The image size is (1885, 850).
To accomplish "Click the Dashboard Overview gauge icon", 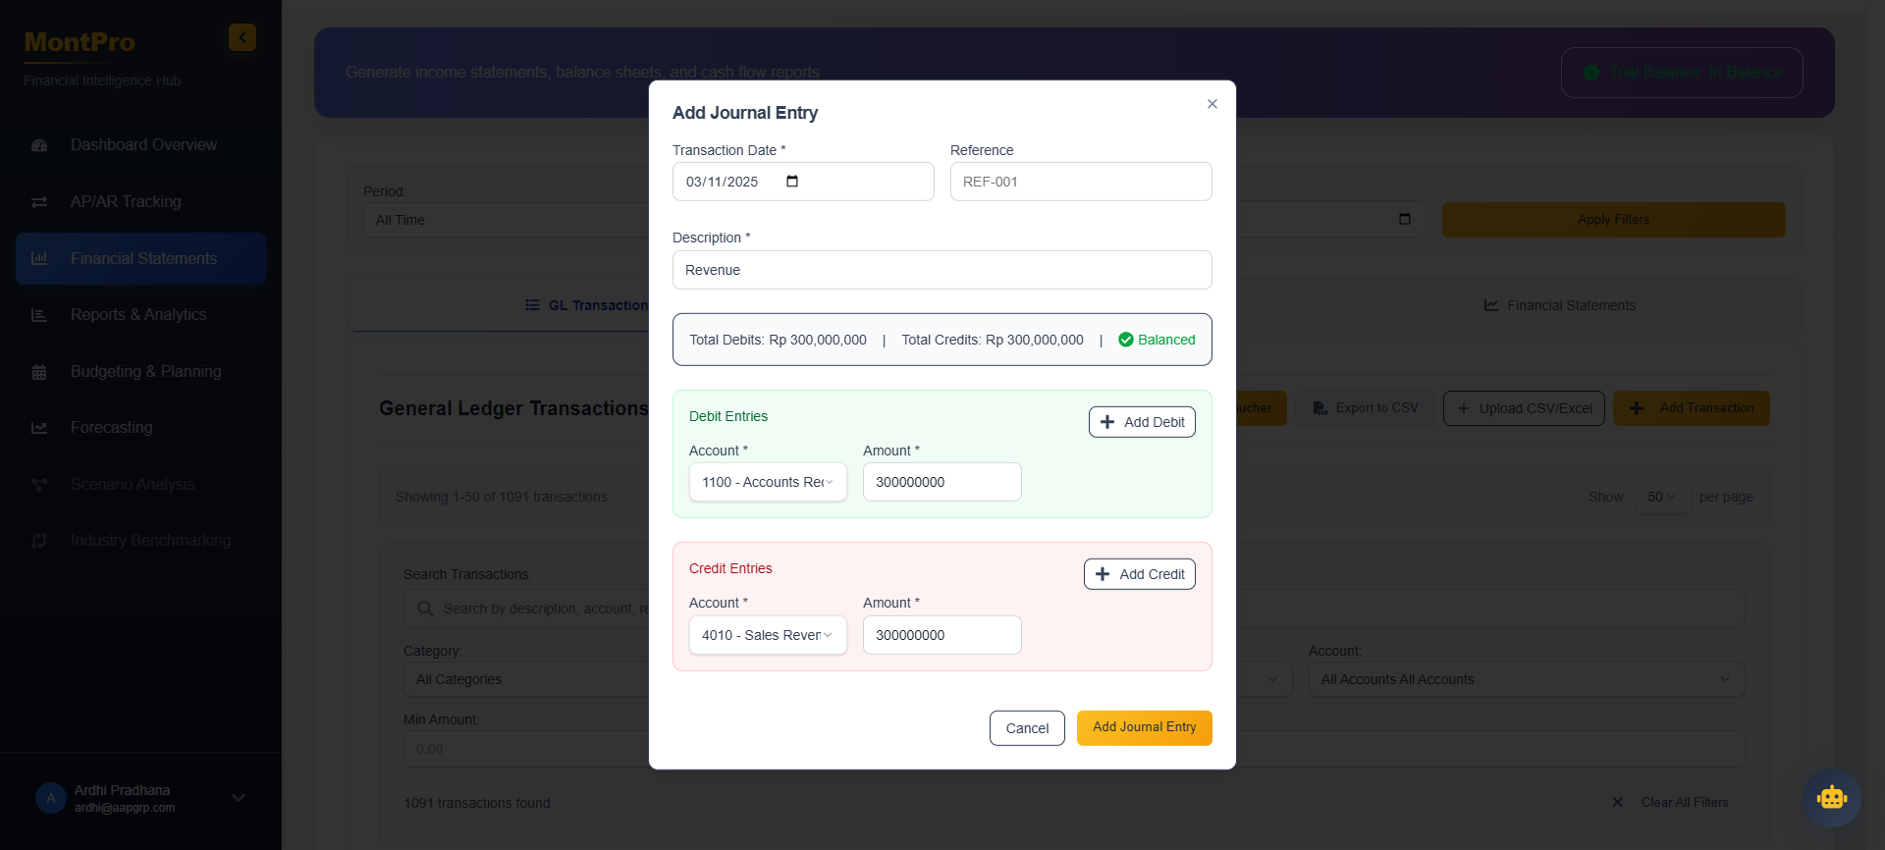I will point(39,145).
